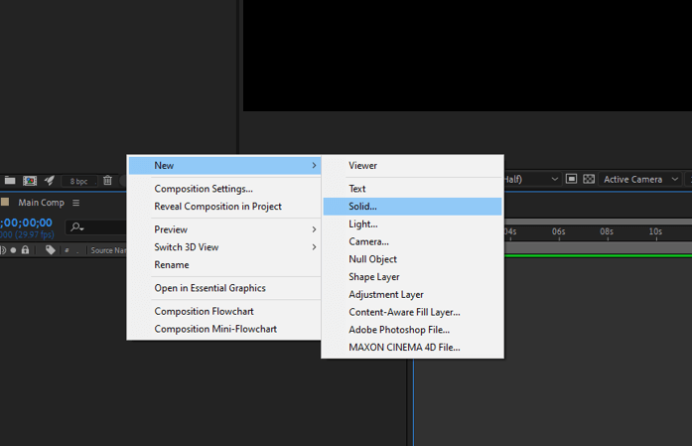Expand the Preview submenu
Image resolution: width=692 pixels, height=446 pixels.
[x=224, y=229]
